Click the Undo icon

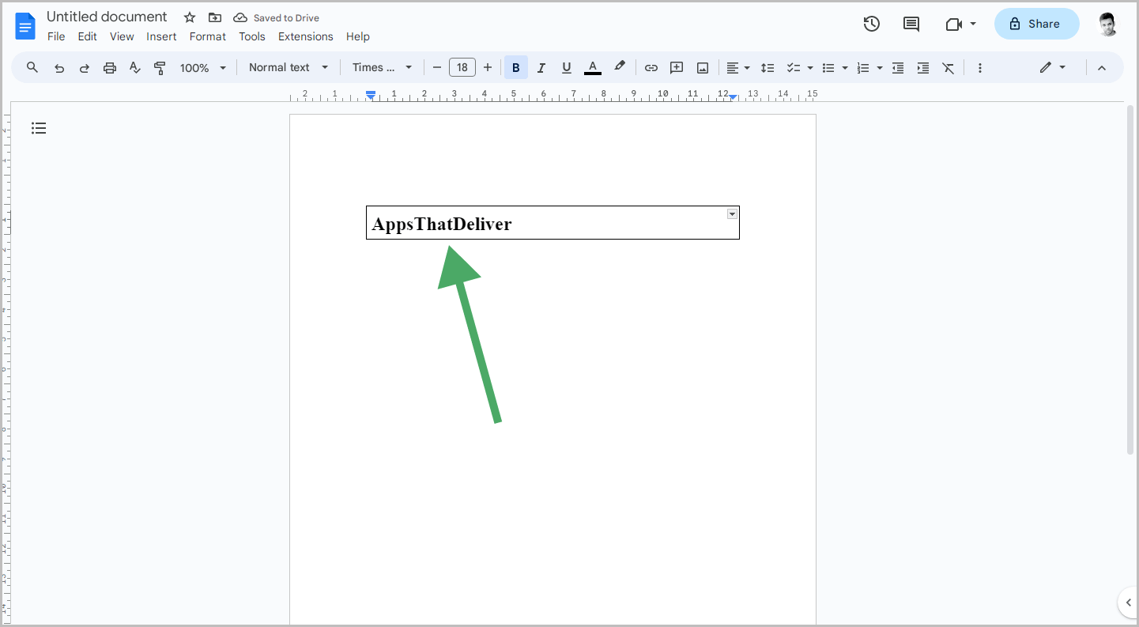tap(59, 67)
